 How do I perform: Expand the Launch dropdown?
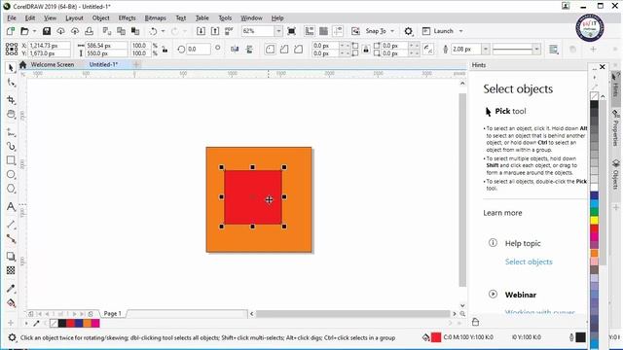(460, 31)
